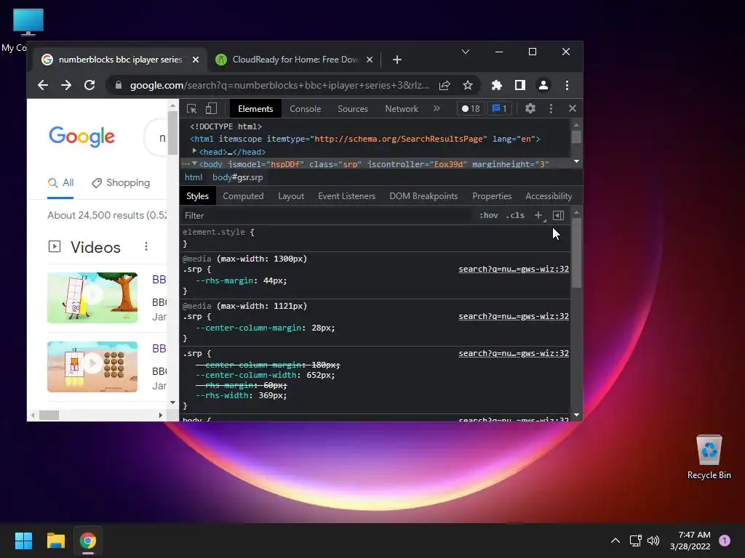Open the Videos section three-dot menu
The width and height of the screenshot is (745, 558).
[146, 246]
